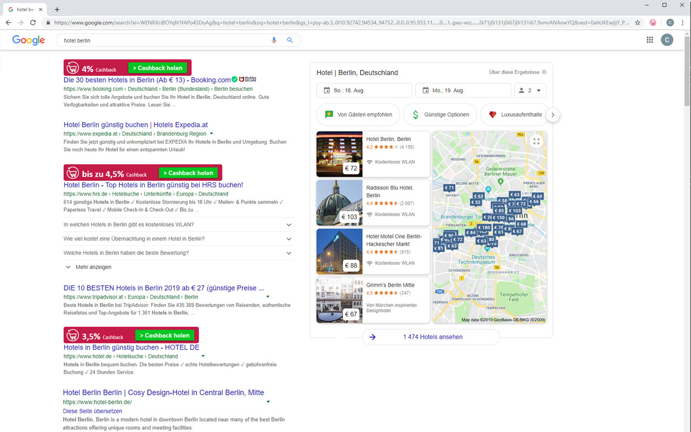This screenshot has width=691, height=432.
Task: Click 'Cashback holen' on 4% banner
Action: (x=158, y=68)
